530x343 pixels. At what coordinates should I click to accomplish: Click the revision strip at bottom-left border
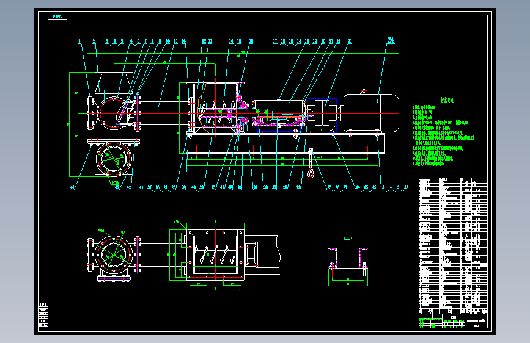[x=43, y=315]
